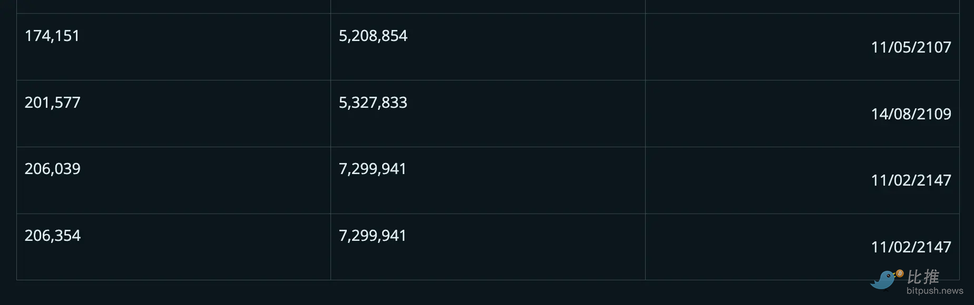
Task: Click the 201,577 table cell
Action: pyautogui.click(x=53, y=103)
